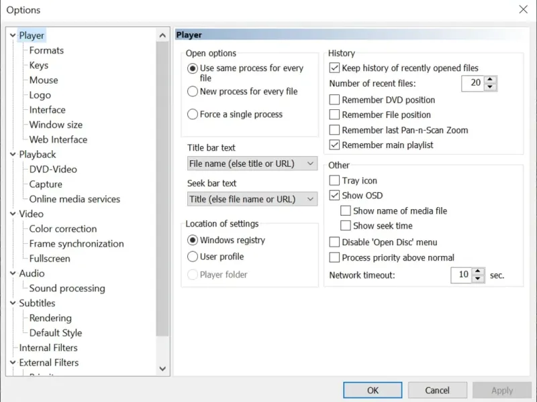Enable Remember File position checkbox
This screenshot has width=537, height=402.
(x=334, y=115)
